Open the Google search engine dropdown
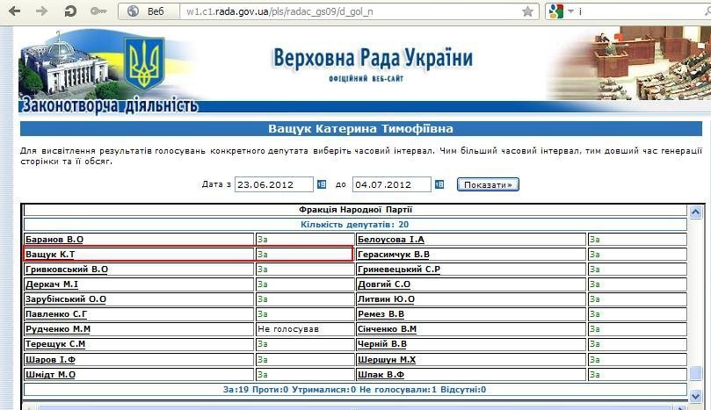This screenshot has height=410, width=711. pyautogui.click(x=559, y=11)
